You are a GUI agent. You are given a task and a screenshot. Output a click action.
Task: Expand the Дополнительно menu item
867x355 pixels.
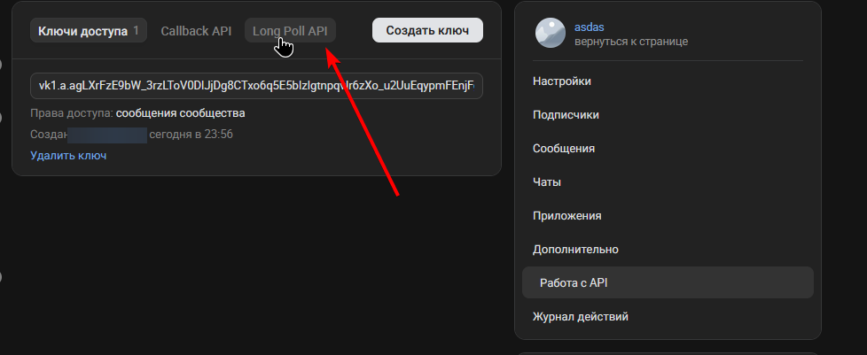pos(575,250)
